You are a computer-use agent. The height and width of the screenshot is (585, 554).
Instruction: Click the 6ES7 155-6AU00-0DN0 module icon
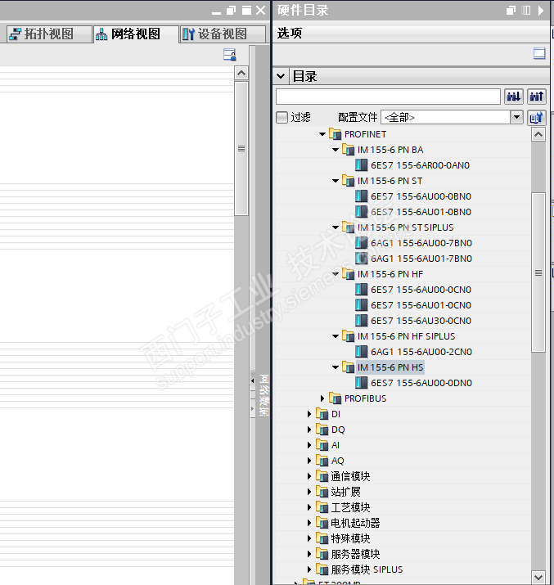point(361,383)
